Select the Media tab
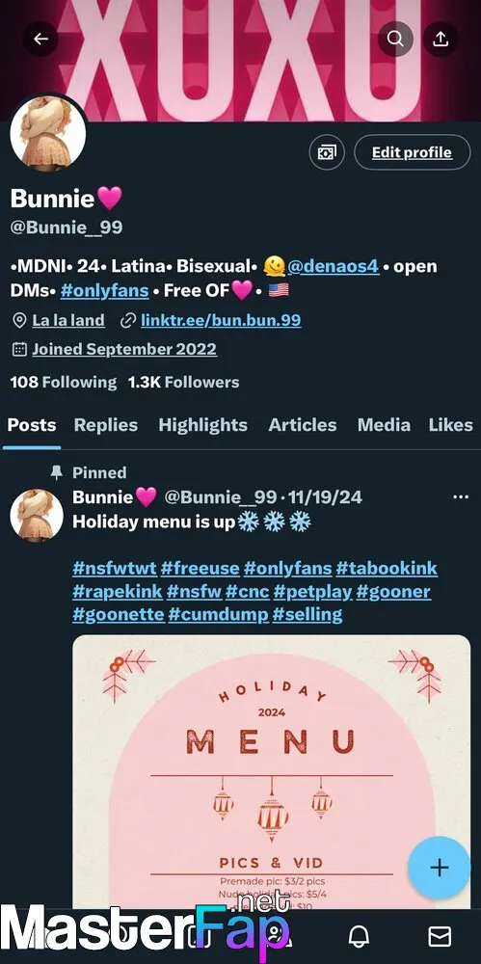This screenshot has height=964, width=481. pyautogui.click(x=384, y=425)
